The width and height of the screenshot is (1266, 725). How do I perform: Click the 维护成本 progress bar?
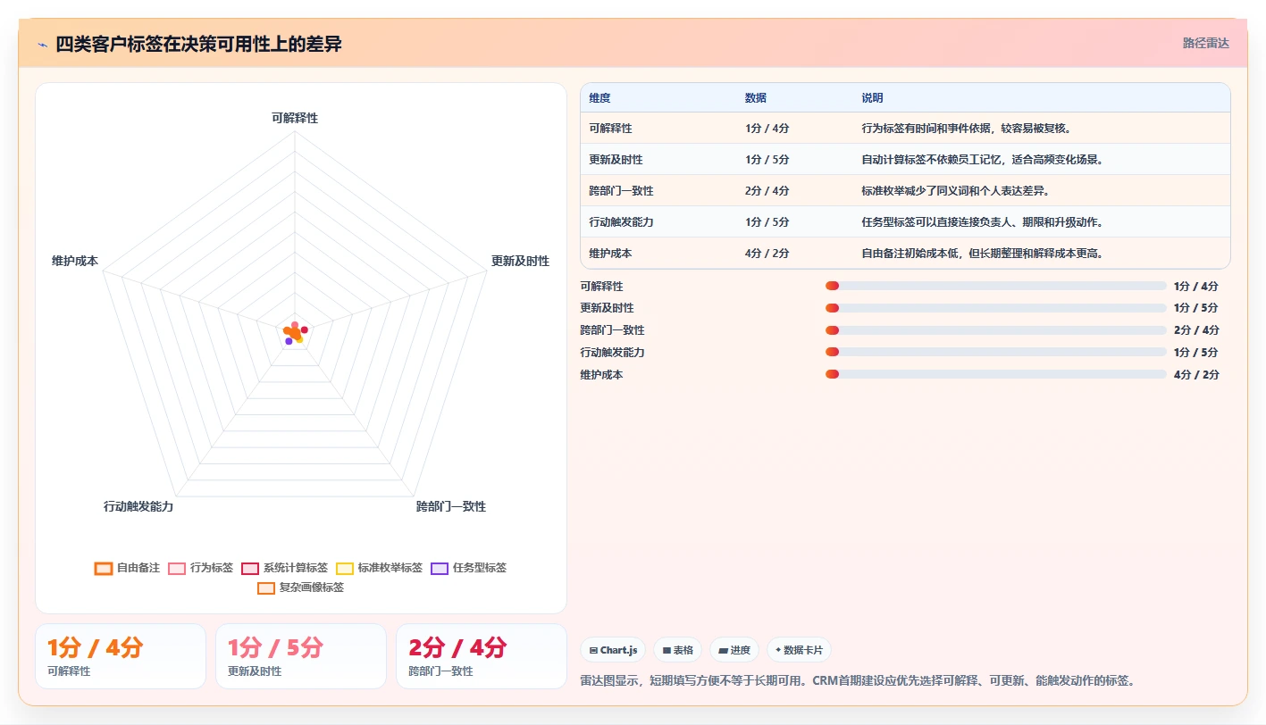[995, 374]
